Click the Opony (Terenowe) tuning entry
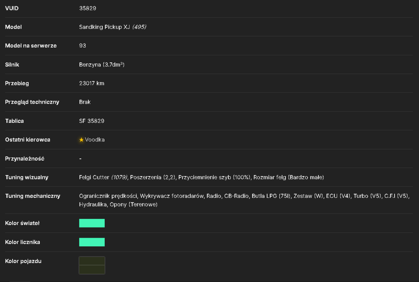 coord(133,205)
